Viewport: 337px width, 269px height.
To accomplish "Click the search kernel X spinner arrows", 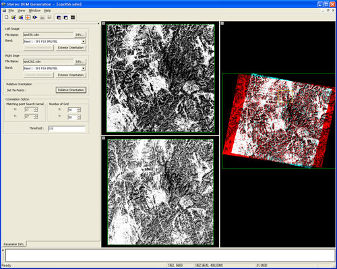I will (x=36, y=110).
